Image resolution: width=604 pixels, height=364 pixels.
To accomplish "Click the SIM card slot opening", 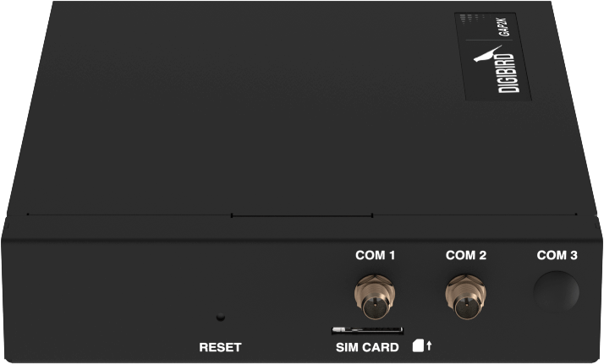I will tap(367, 330).
